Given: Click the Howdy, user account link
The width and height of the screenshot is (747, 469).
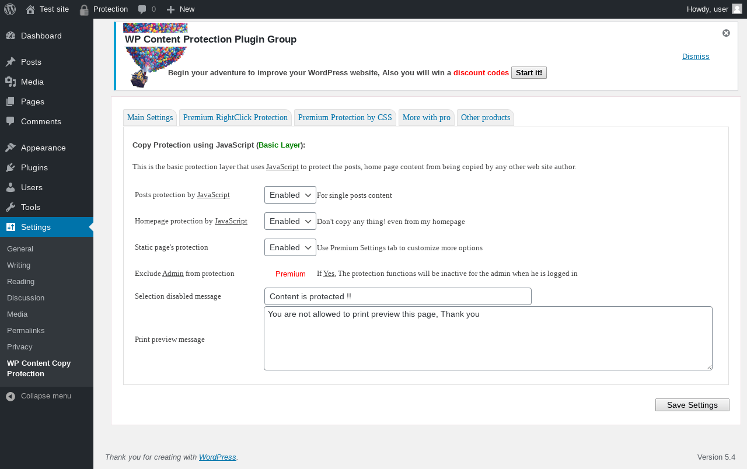Looking at the screenshot, I should tap(714, 9).
